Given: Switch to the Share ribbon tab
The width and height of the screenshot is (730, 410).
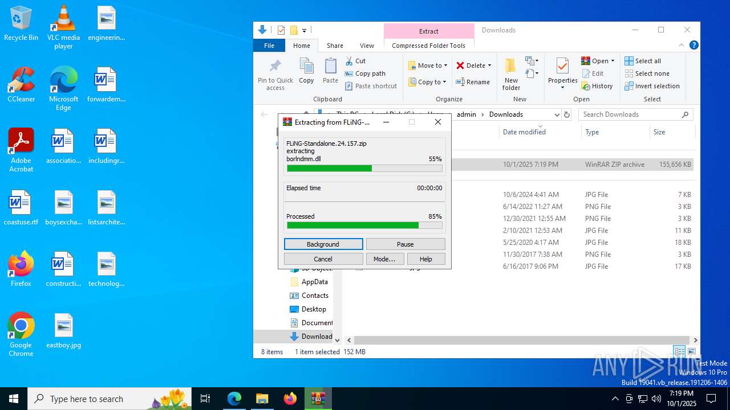Looking at the screenshot, I should [335, 46].
